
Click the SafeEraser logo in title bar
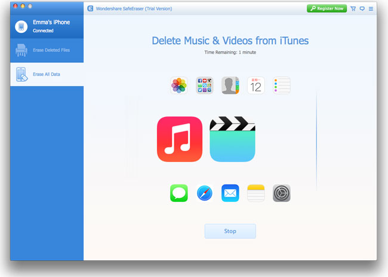tap(90, 9)
